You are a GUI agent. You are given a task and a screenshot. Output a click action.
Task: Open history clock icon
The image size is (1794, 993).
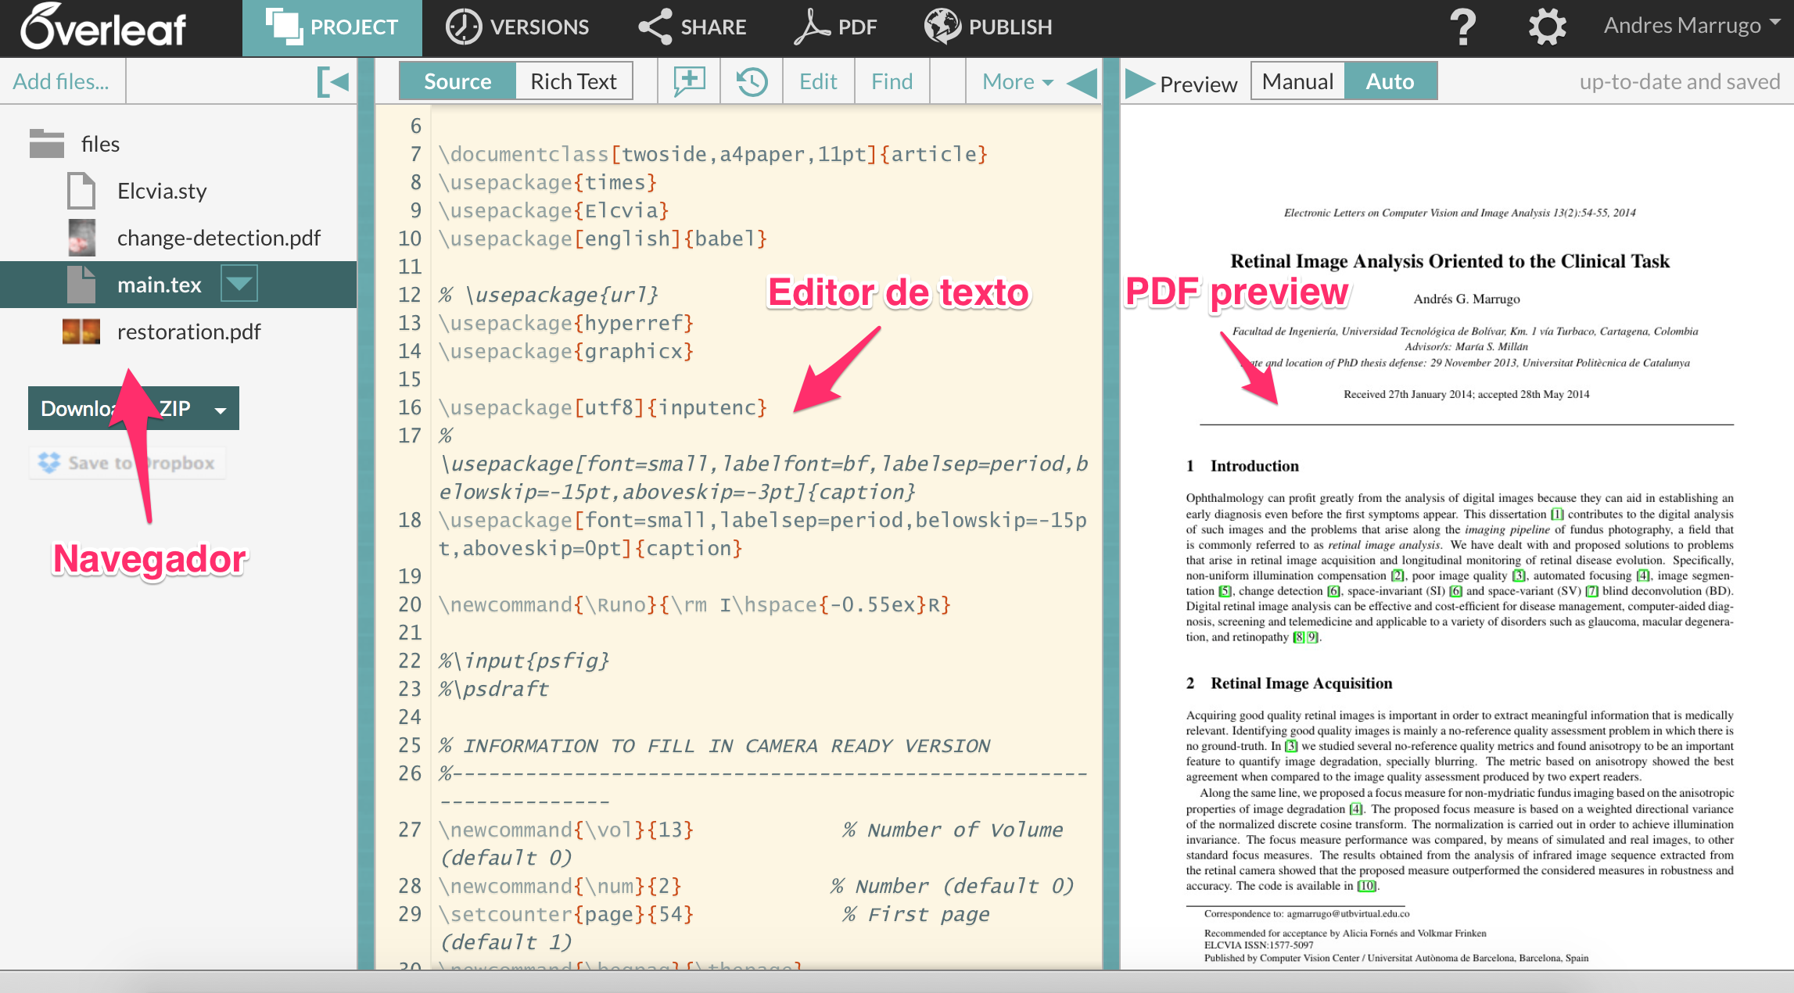[x=752, y=81]
